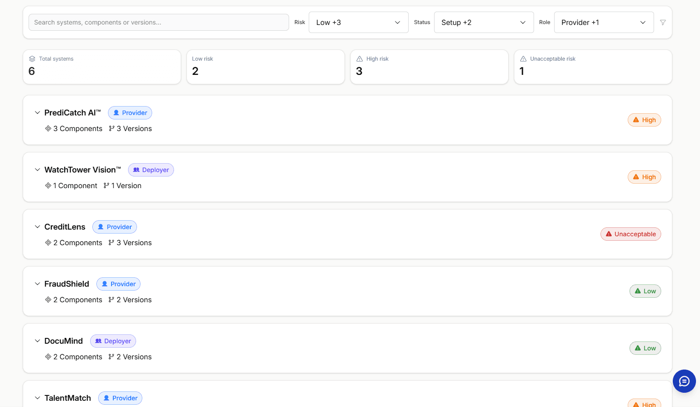Click FraudShield Low risk badge

[645, 291]
